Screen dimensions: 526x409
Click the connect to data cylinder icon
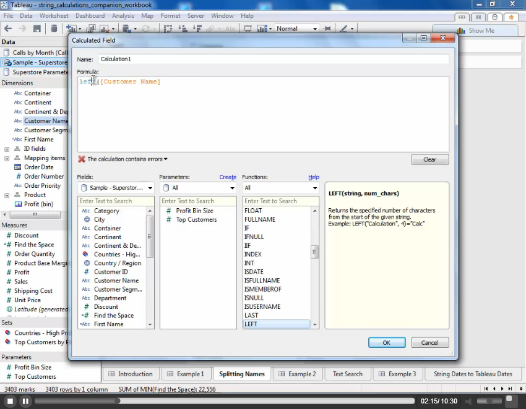click(54, 28)
